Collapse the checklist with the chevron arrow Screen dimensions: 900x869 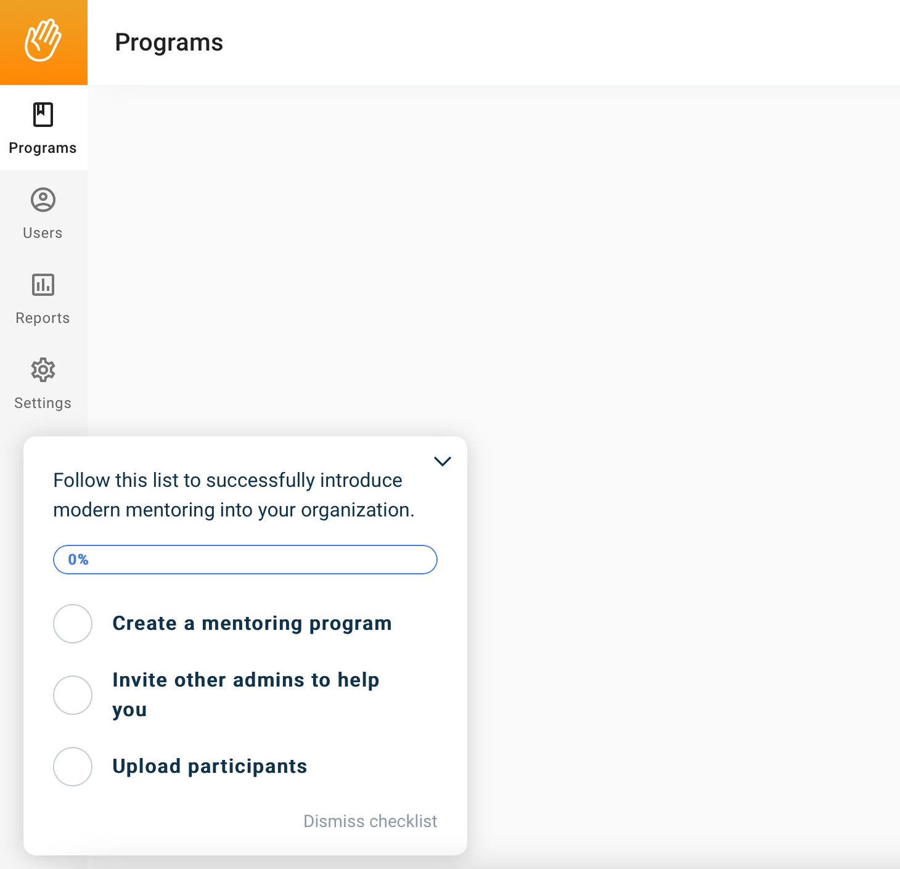443,461
